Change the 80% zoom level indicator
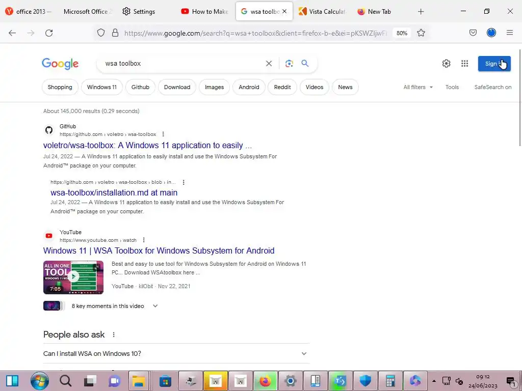Screen dimensions: 522x391 [402, 33]
